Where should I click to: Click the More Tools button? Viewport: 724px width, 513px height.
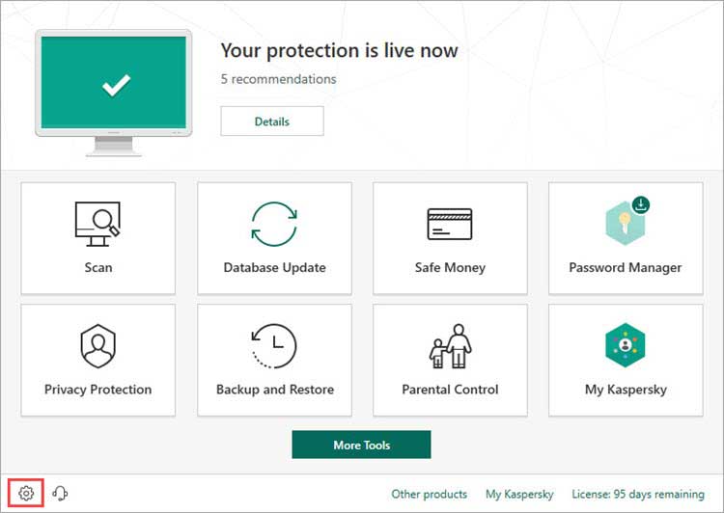[362, 445]
